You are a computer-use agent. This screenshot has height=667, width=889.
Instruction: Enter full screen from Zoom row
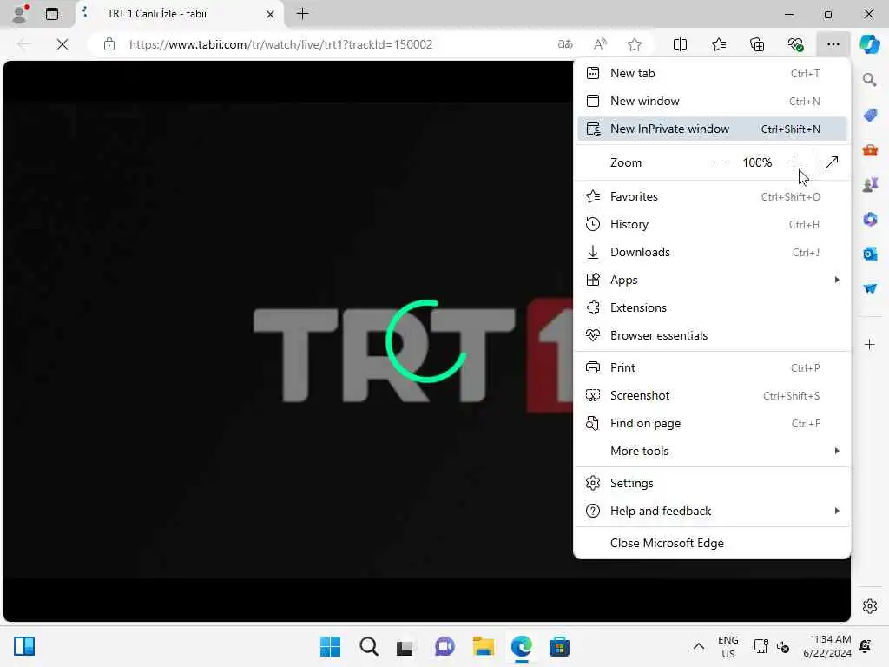tap(831, 162)
